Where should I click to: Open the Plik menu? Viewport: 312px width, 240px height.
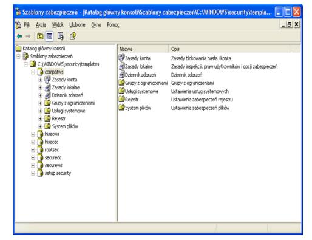[27, 25]
